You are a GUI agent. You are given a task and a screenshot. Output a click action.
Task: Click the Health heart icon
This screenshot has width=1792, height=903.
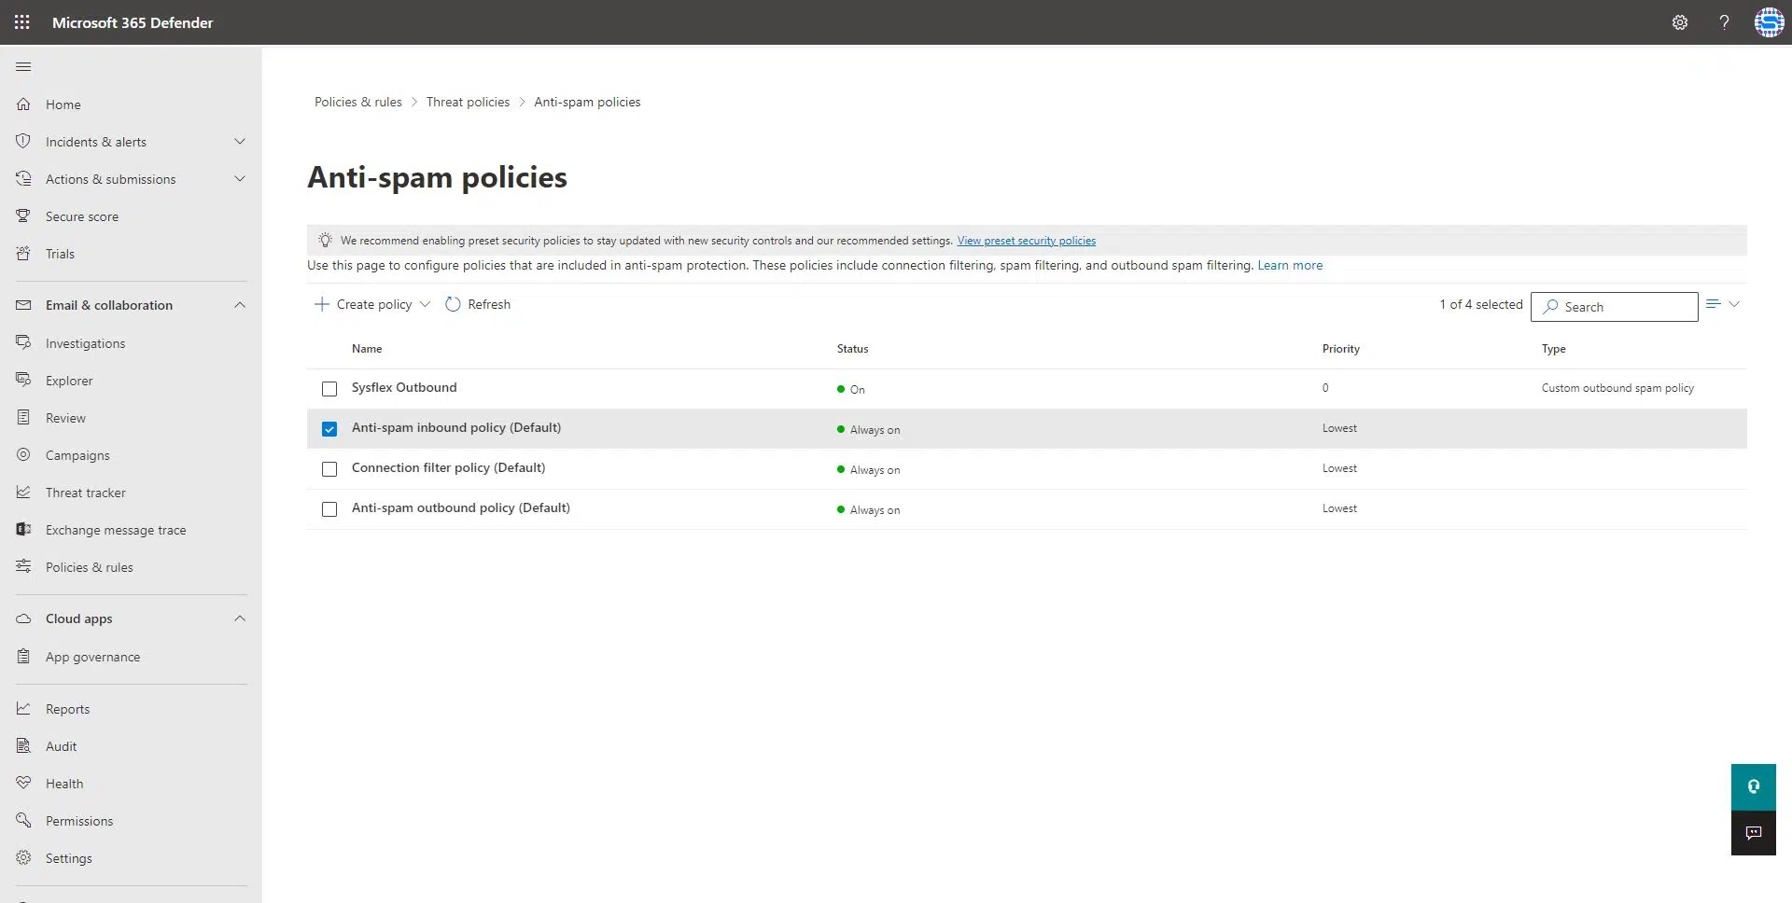coord(24,783)
